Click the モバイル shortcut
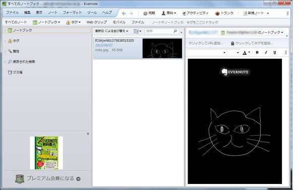Screen dimensions: 303x190 pyautogui.click(x=119, y=22)
